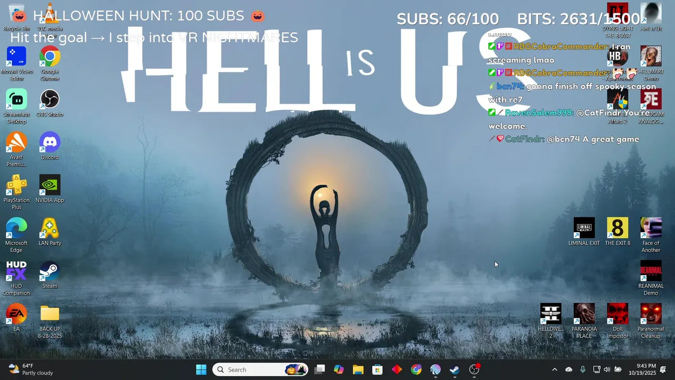Open the Recycle Bin desktop icon
Screen dimensions: 675x380
point(16,17)
